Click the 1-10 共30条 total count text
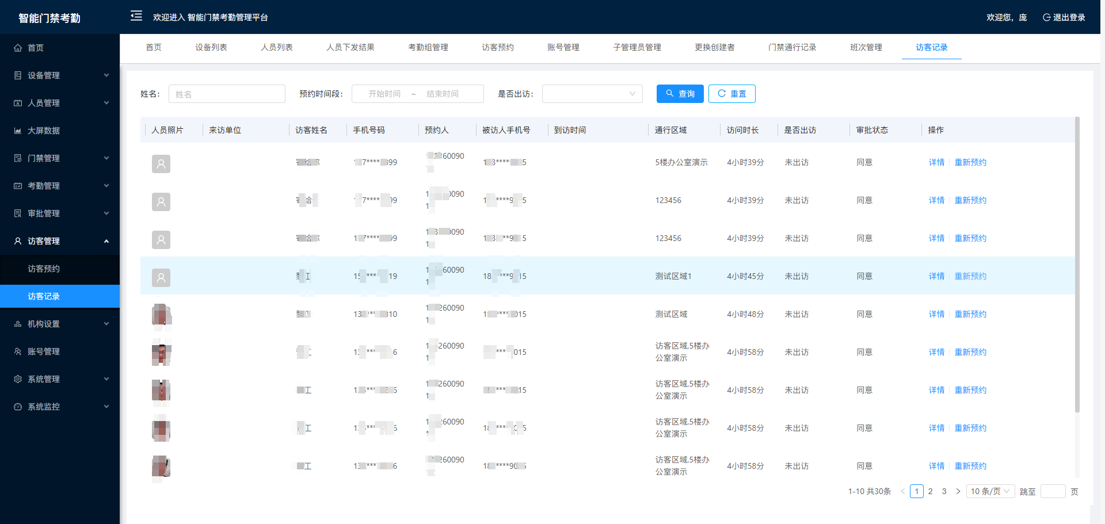 (870, 491)
